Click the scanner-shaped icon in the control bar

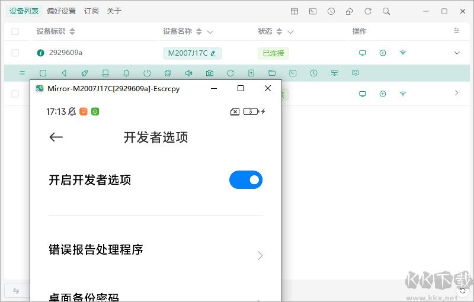(105, 73)
